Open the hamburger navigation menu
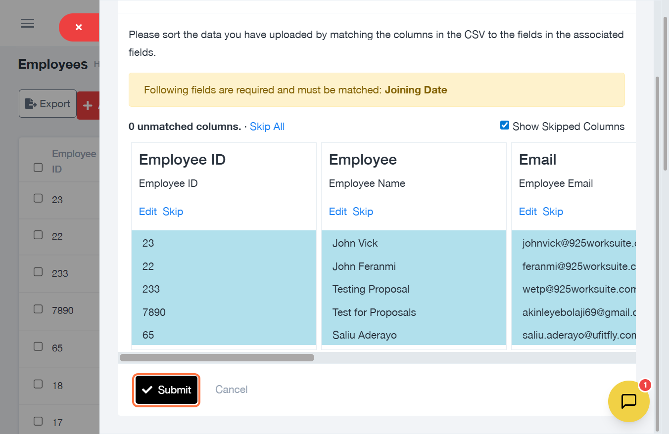Viewport: 669px width, 434px height. point(27,23)
